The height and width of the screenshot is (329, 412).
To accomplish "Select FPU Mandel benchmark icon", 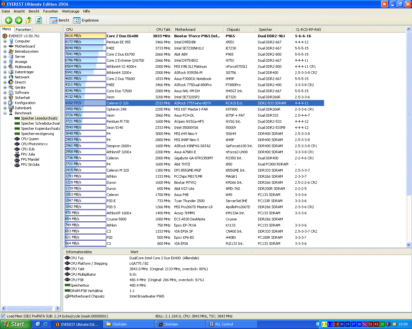I will (17, 159).
